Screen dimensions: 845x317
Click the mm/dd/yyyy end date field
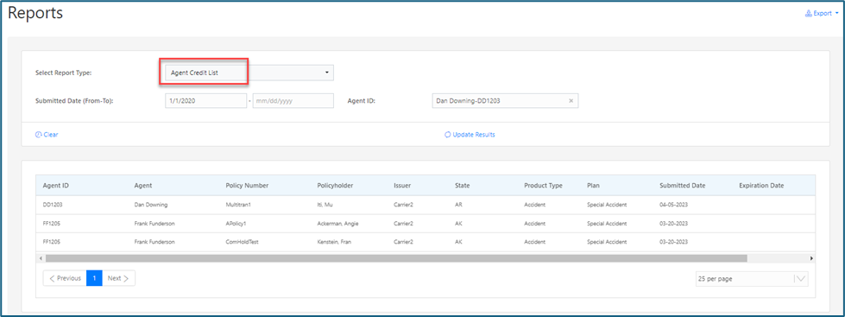coord(293,101)
